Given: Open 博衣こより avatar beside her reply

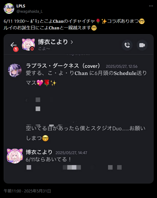Looking at the screenshot, I should tap(15, 156).
